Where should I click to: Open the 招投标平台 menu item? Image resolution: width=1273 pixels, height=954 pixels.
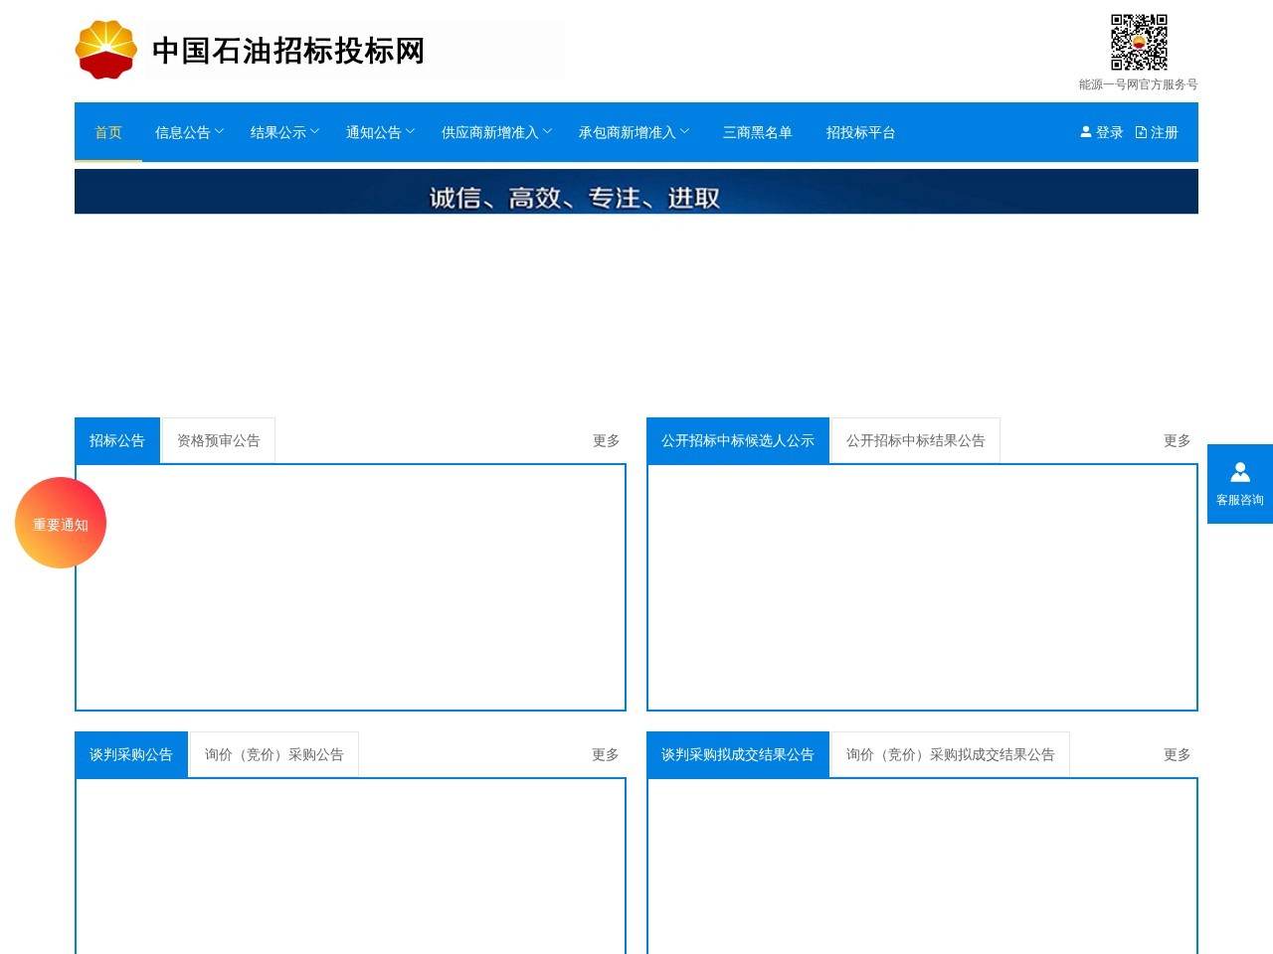click(861, 132)
